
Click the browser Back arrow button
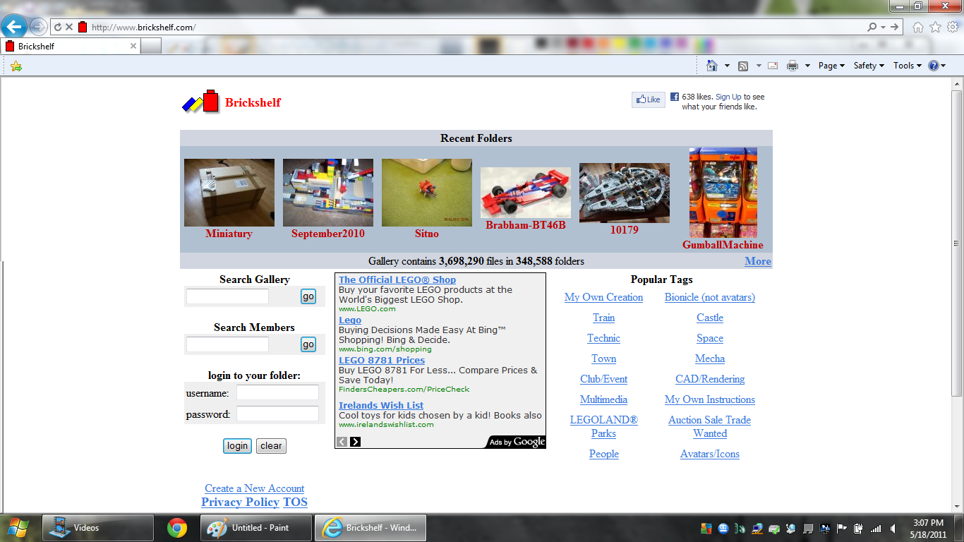click(13, 28)
